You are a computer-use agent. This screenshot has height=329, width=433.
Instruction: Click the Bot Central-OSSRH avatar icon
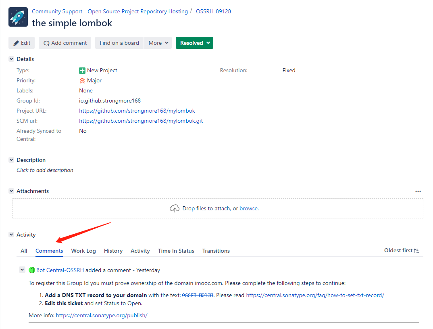[32, 270]
